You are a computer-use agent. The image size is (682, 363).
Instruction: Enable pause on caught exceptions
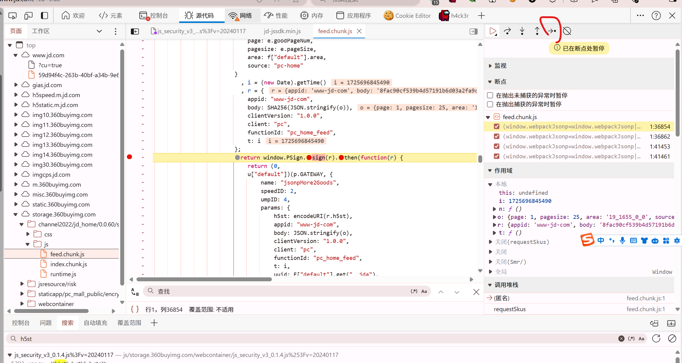490,104
